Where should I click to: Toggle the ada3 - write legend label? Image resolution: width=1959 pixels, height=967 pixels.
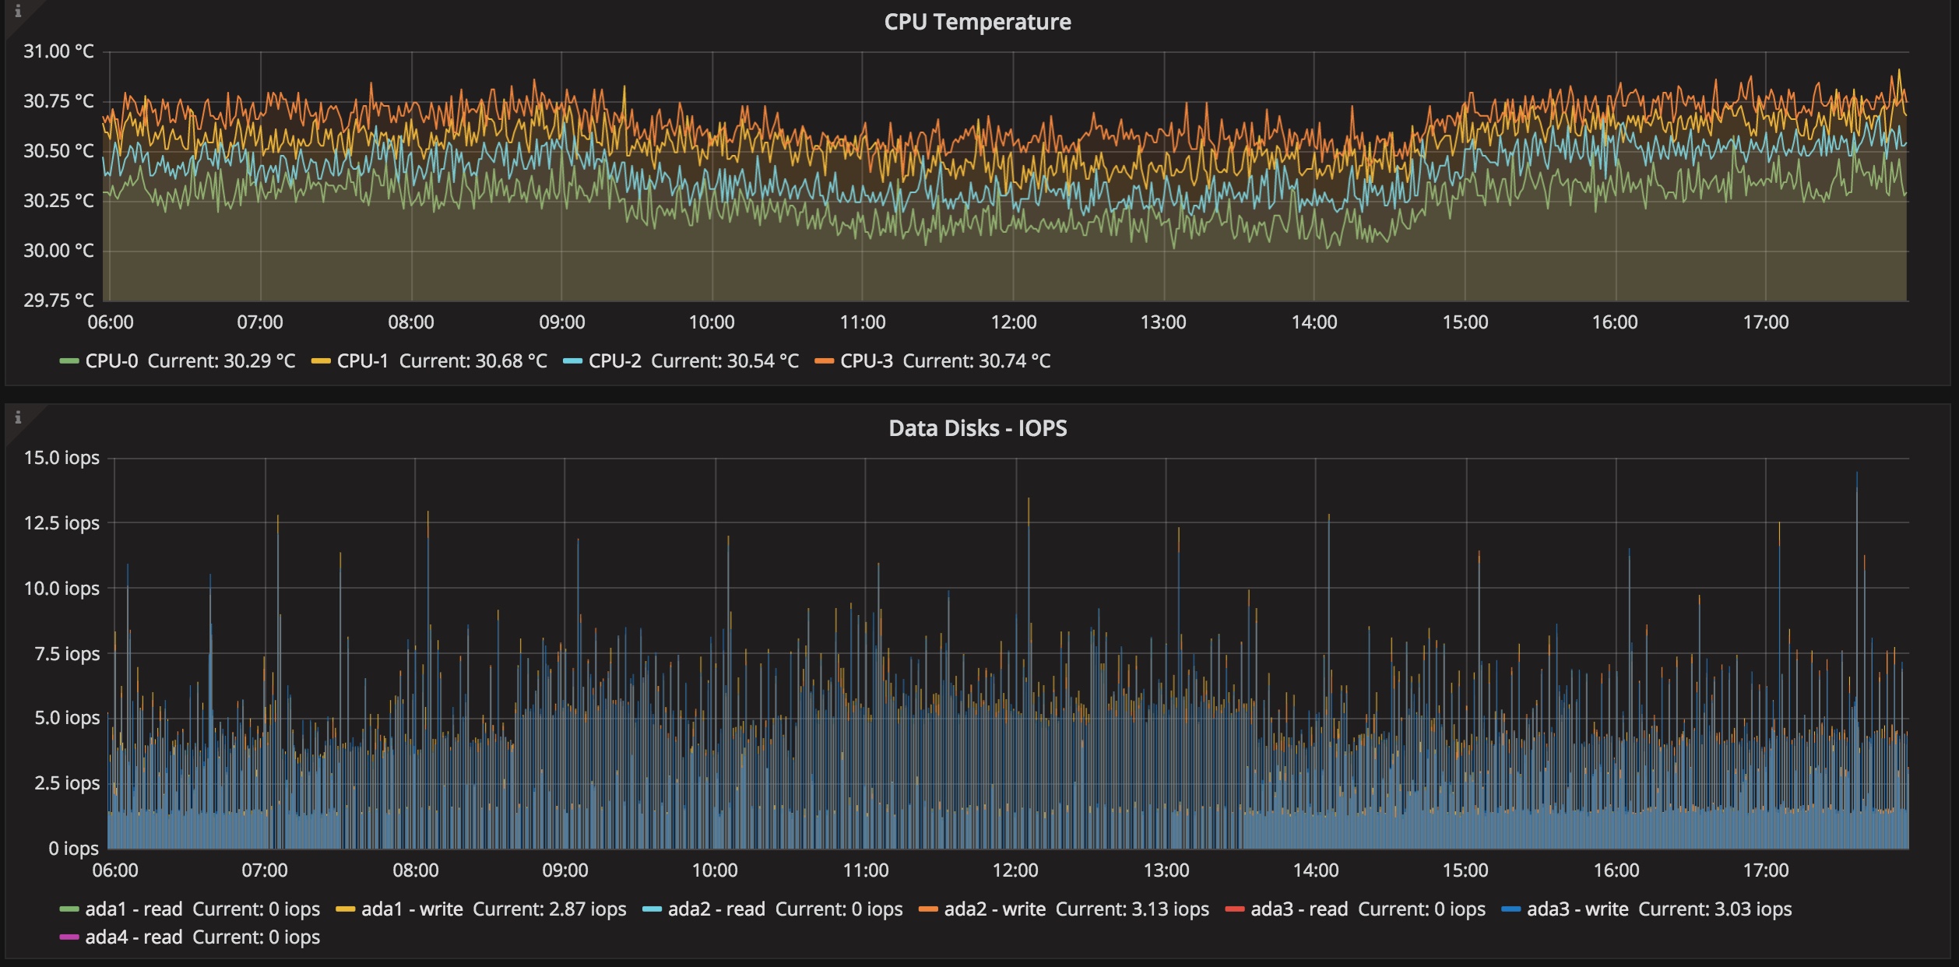click(x=1577, y=909)
